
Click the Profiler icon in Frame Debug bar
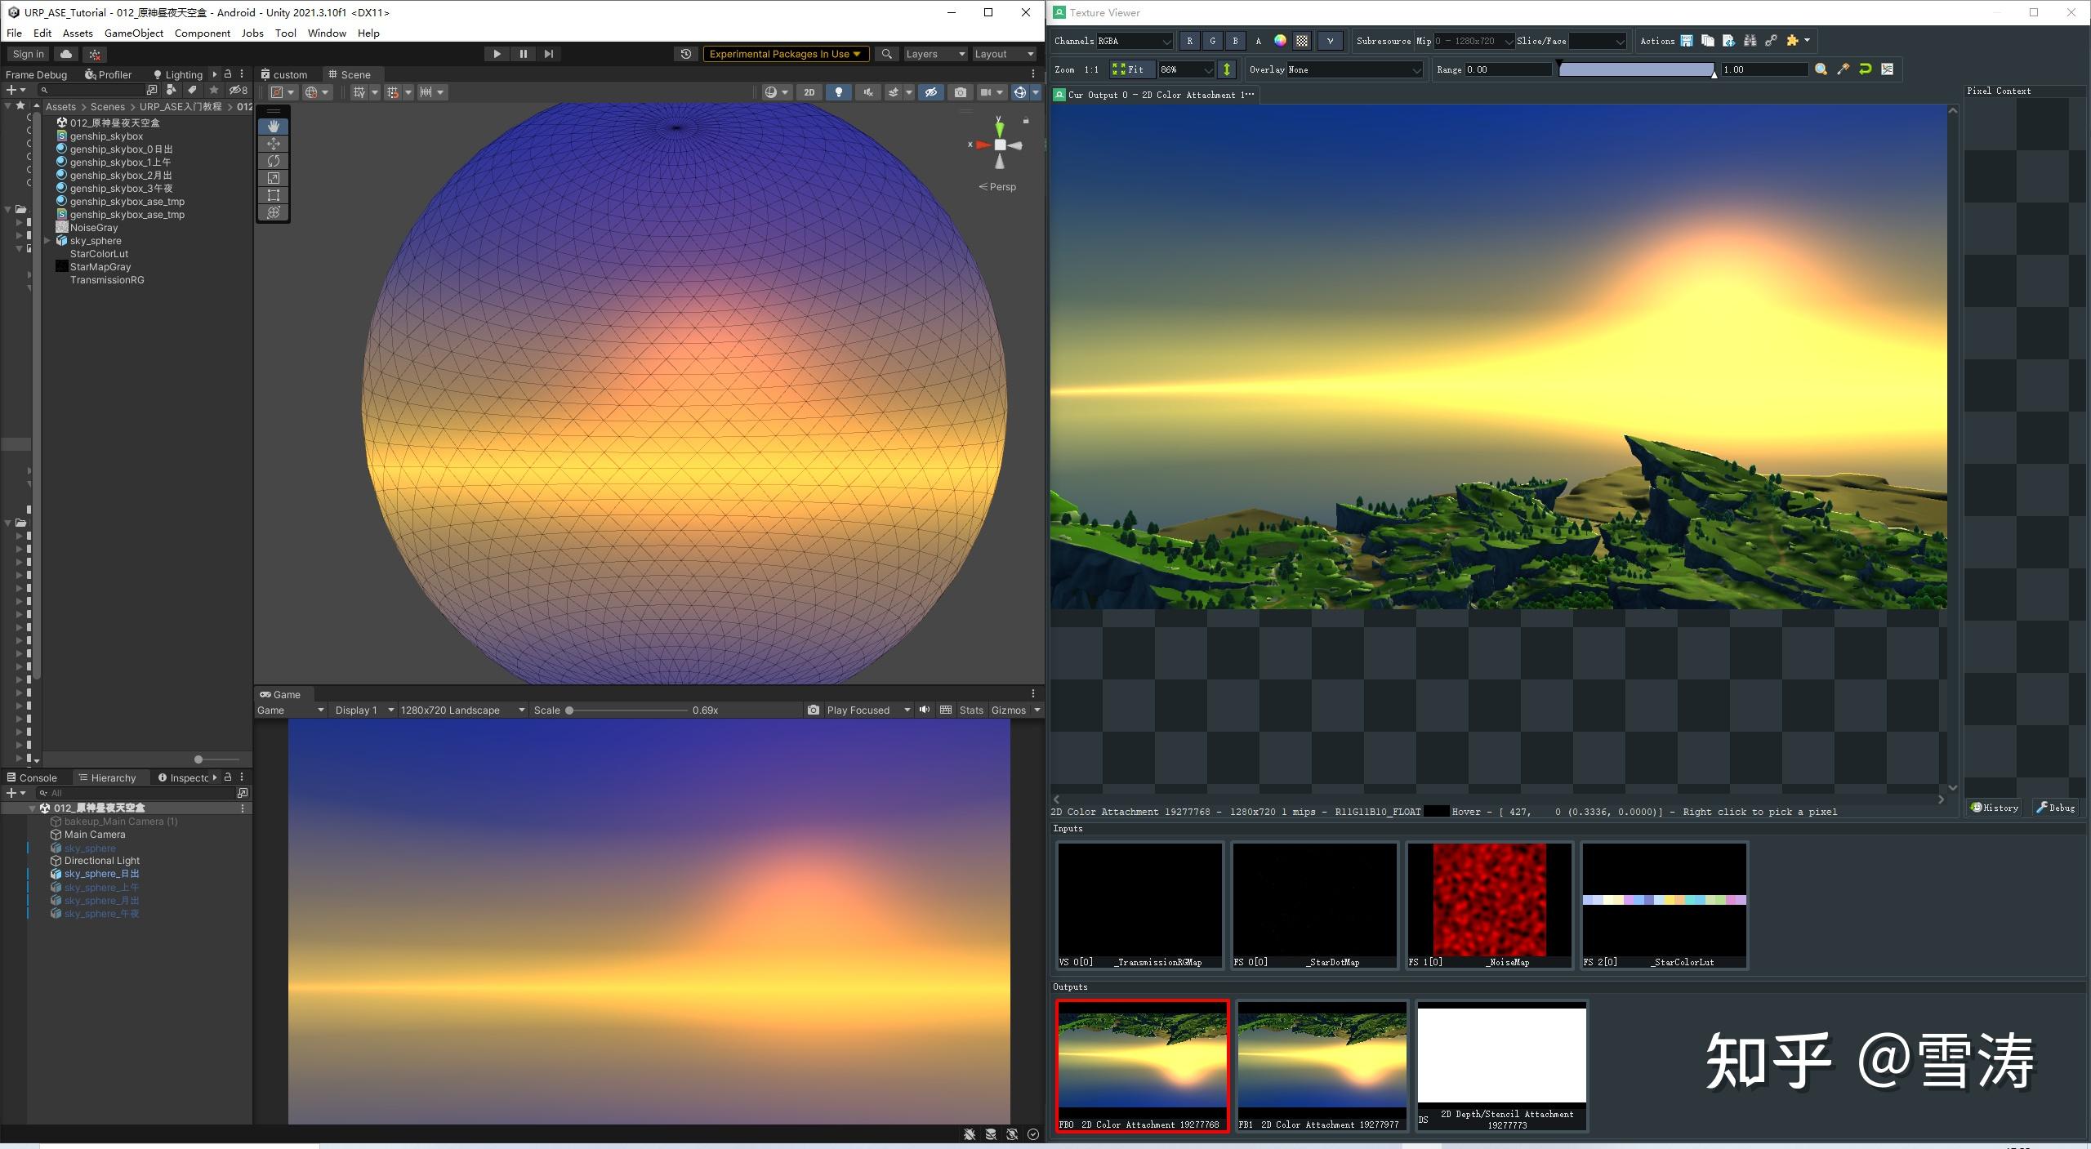[88, 74]
